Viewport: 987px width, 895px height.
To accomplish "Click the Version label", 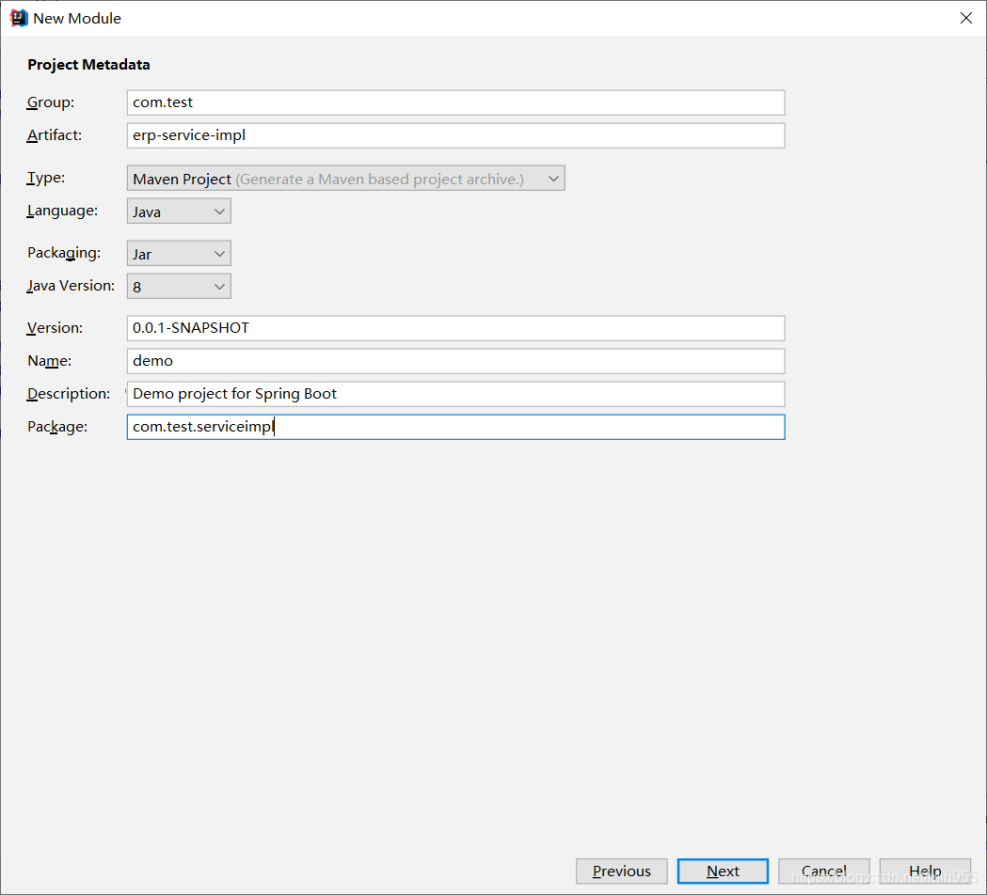I will click(55, 328).
